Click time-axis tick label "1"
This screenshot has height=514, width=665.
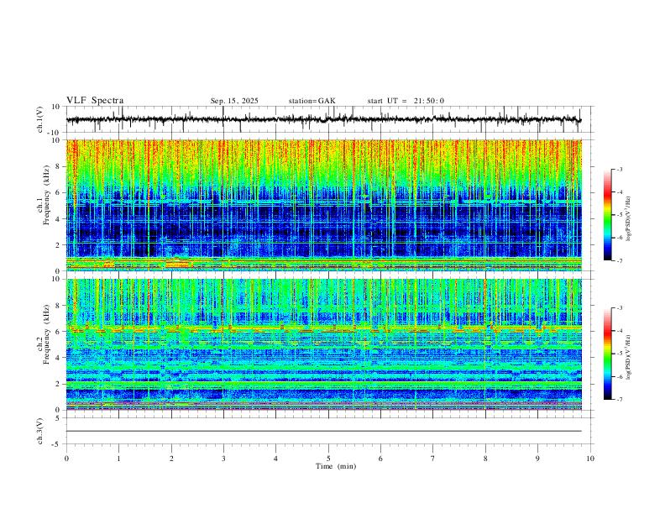pyautogui.click(x=118, y=459)
